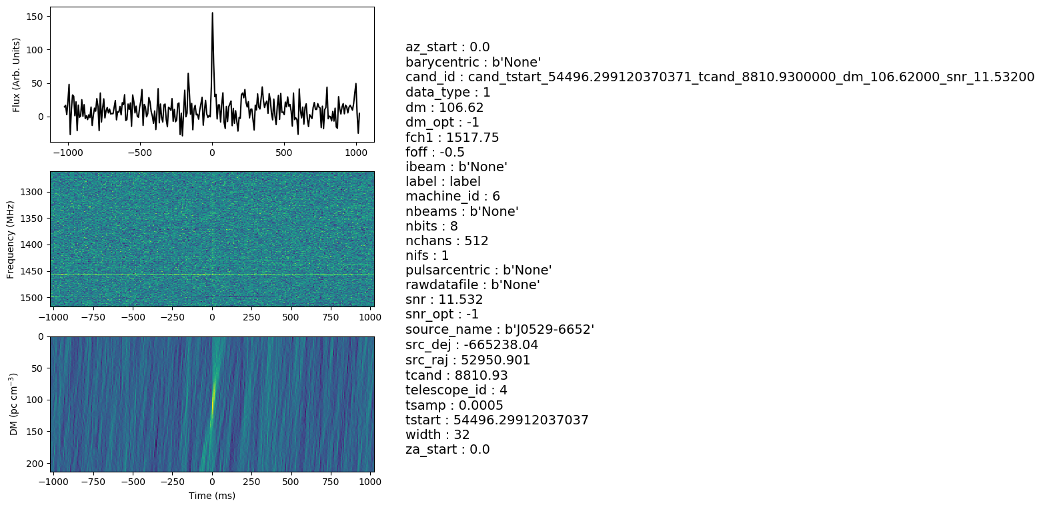Click the 'src_raj : 52950.901' text

tap(467, 360)
